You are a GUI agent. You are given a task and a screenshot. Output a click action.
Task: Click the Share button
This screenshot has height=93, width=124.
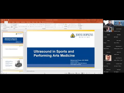[100, 22]
